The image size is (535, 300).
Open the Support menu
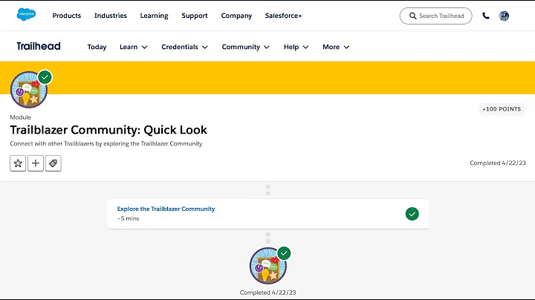tap(195, 16)
